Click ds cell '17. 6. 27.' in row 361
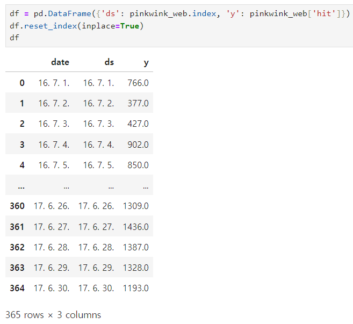 click(x=96, y=227)
